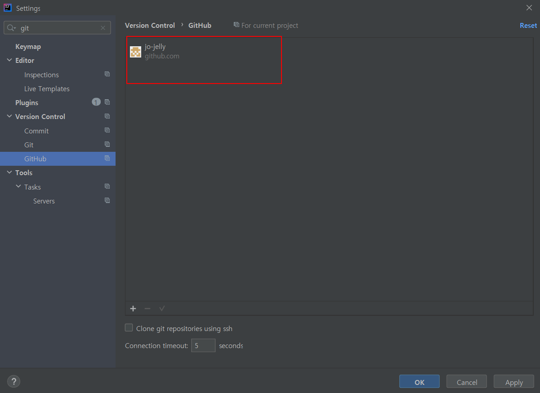The image size is (540, 393).
Task: Select the jo-jelly account name
Action: point(155,47)
